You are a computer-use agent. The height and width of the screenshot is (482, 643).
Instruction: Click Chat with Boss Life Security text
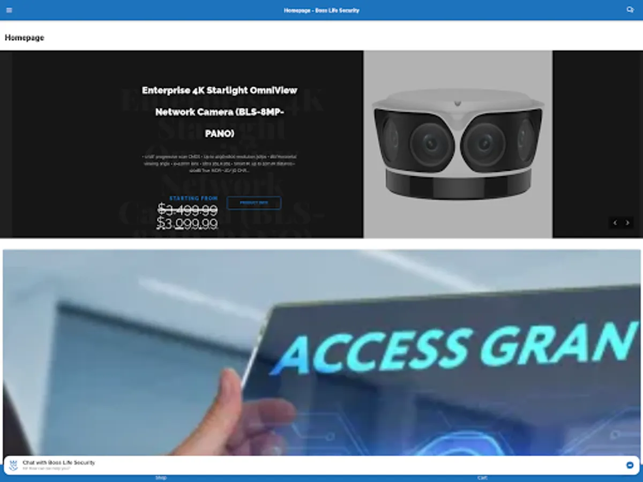(x=59, y=462)
